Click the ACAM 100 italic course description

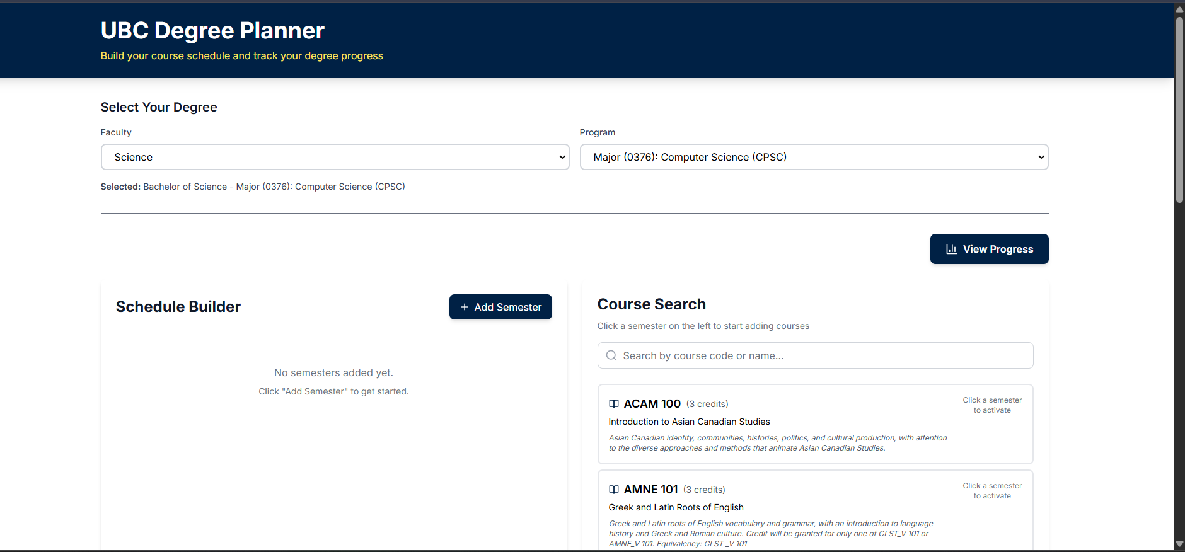pos(778,443)
